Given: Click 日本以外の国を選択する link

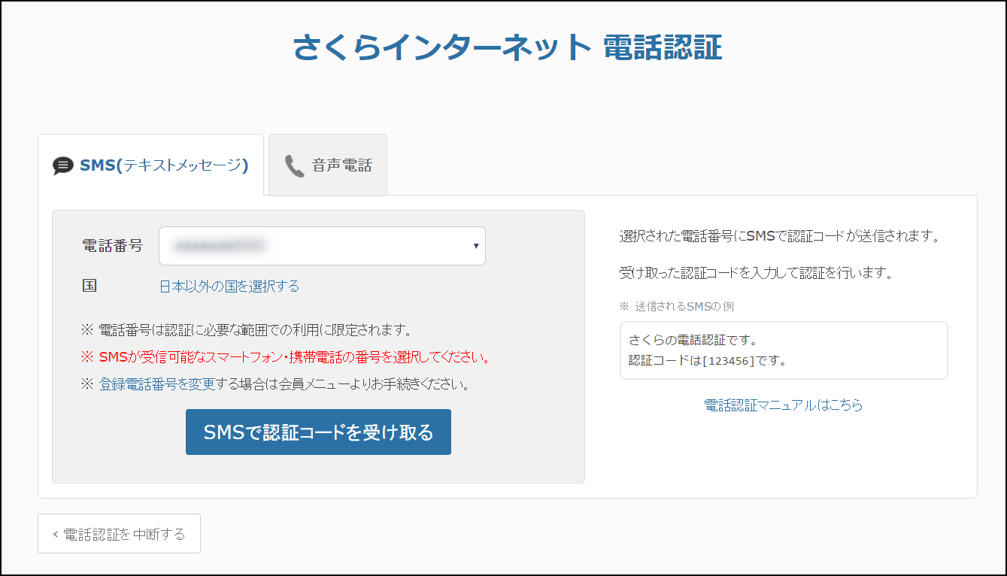Looking at the screenshot, I should [229, 286].
